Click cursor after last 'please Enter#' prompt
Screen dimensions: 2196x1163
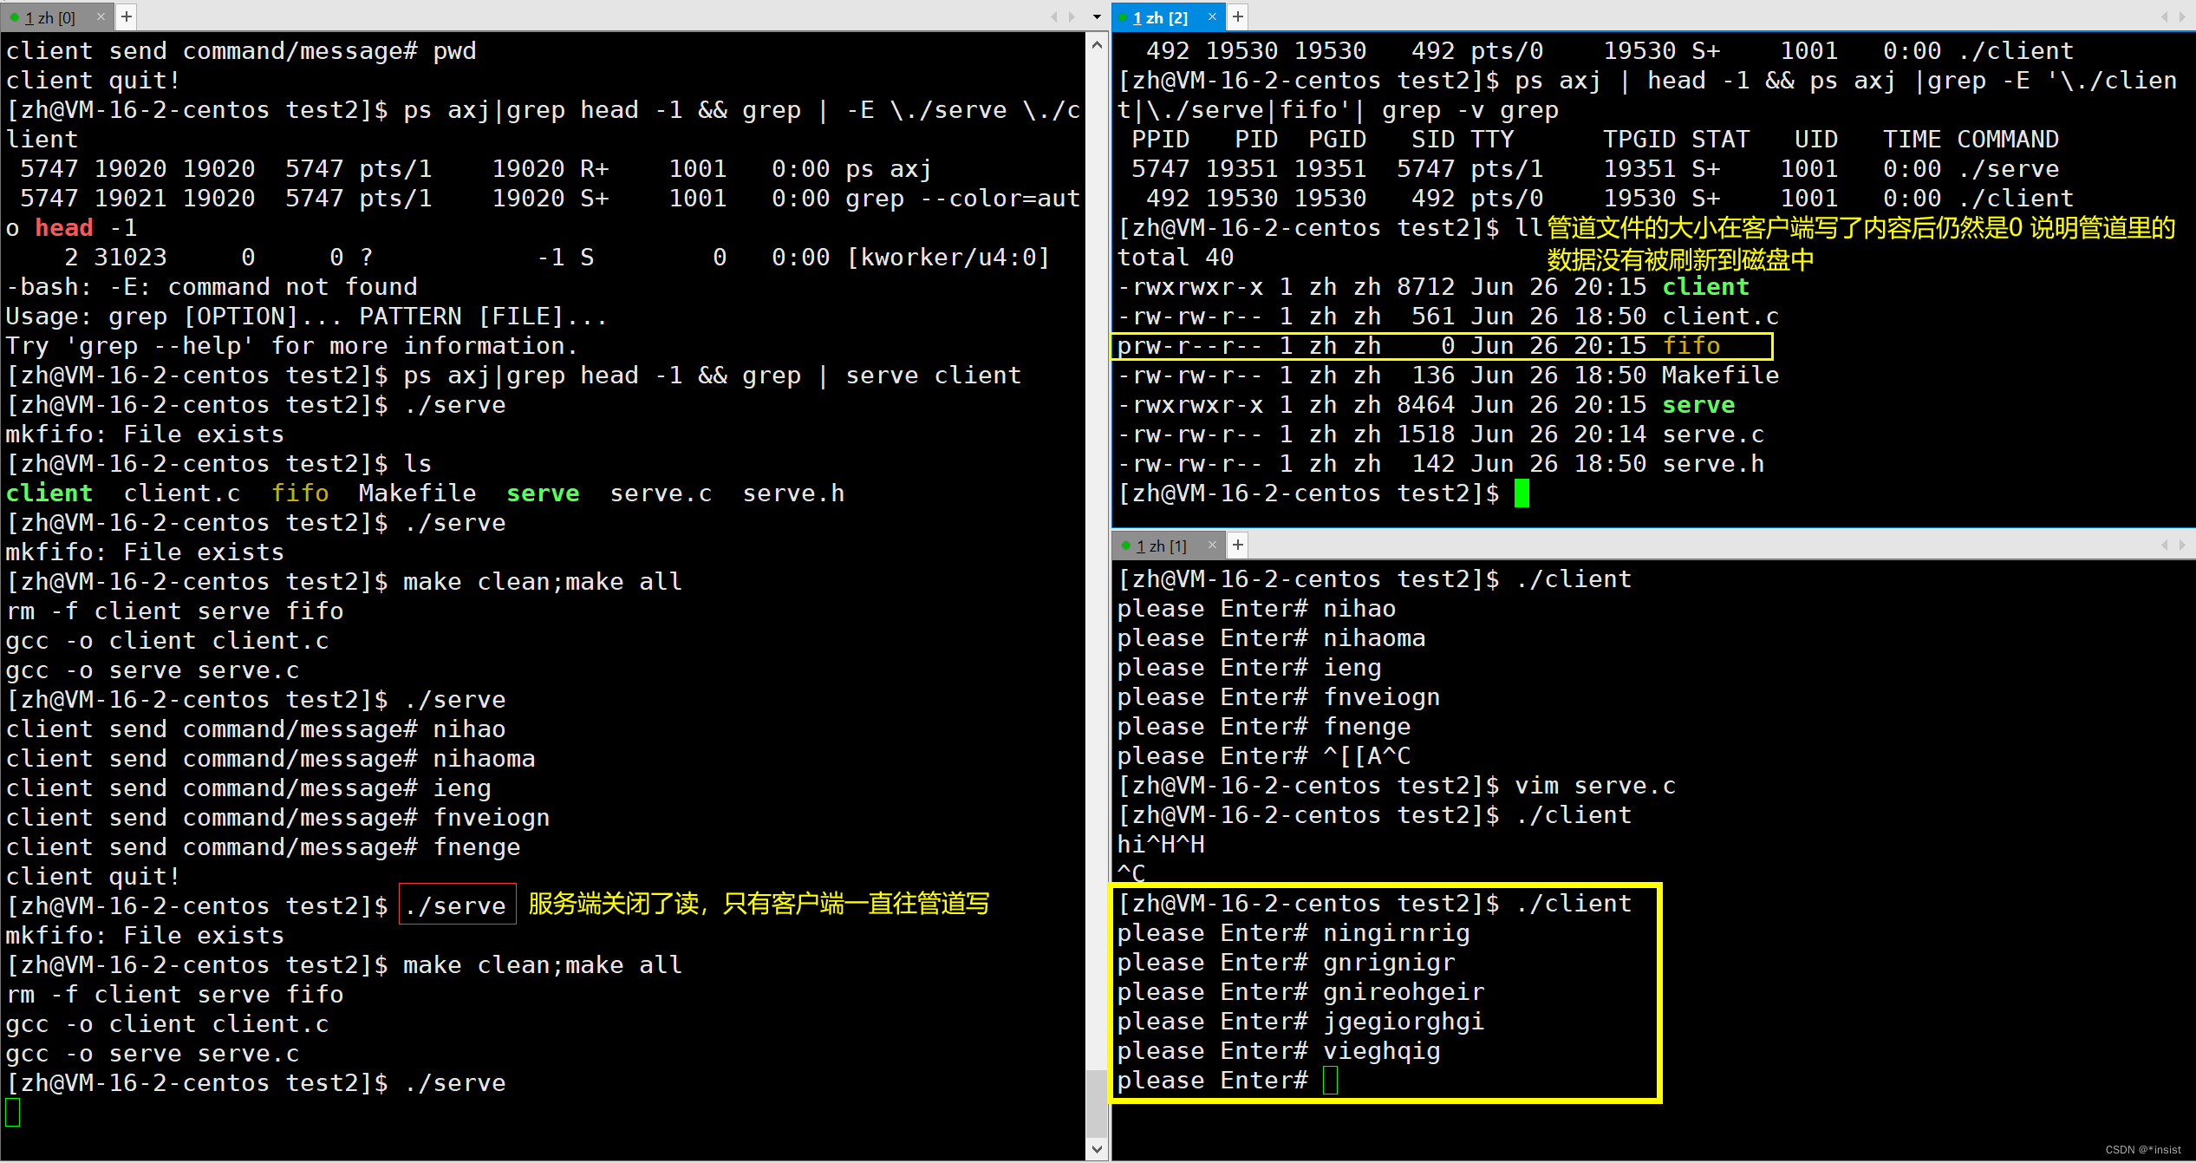tap(1330, 1081)
